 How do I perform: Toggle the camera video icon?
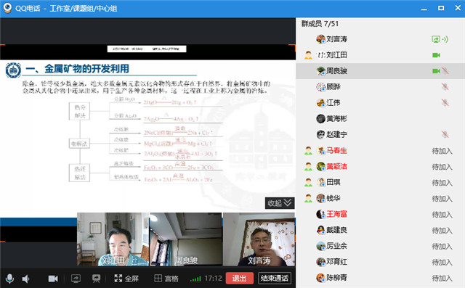pos(53,279)
